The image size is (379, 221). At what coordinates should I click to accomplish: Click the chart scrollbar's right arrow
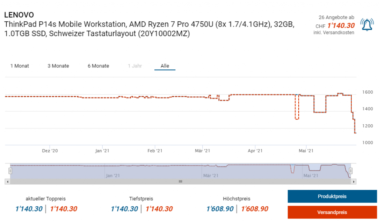[354, 182]
